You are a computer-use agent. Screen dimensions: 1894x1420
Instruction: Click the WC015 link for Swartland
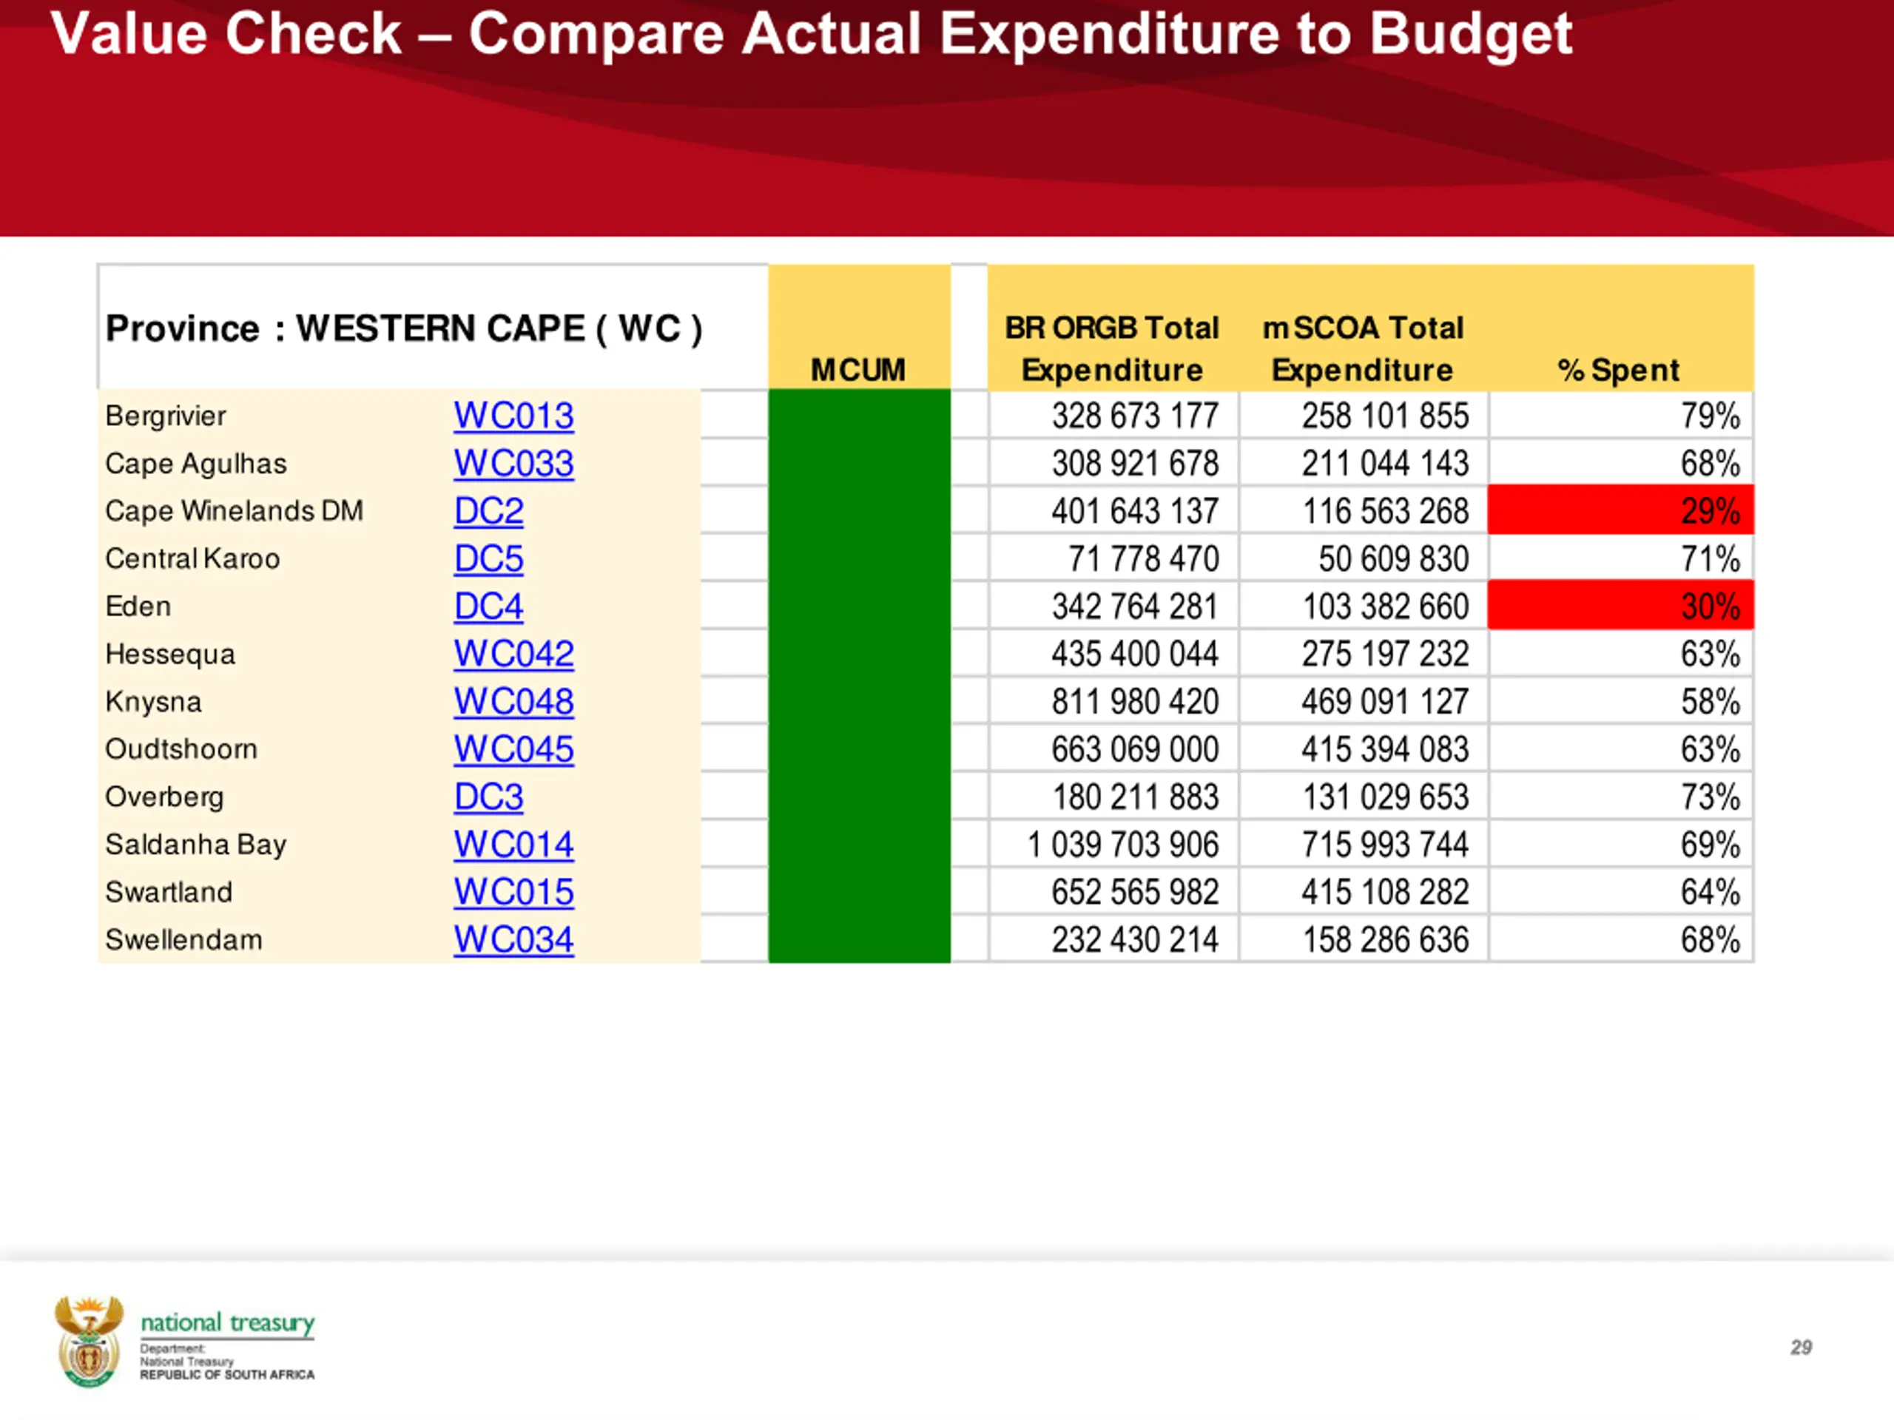coord(513,893)
